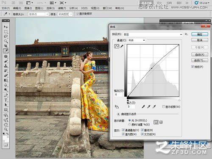Toggle the 预览(P) preview checkbox
Viewport: 212px width, 159px height.
pyautogui.click(x=192, y=67)
